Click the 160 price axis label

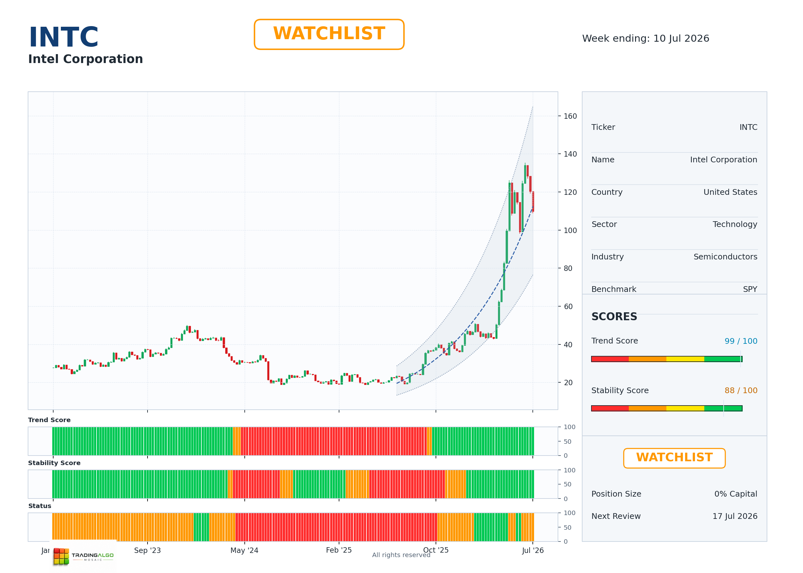(570, 116)
